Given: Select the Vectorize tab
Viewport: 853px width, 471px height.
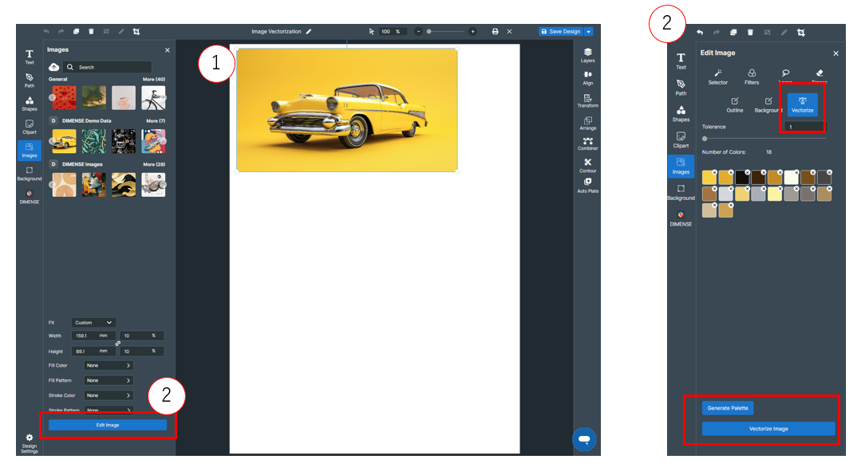Looking at the screenshot, I should (802, 104).
